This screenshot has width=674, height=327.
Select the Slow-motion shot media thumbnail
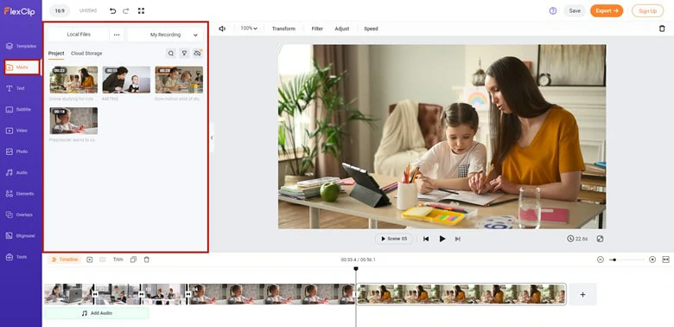179,80
